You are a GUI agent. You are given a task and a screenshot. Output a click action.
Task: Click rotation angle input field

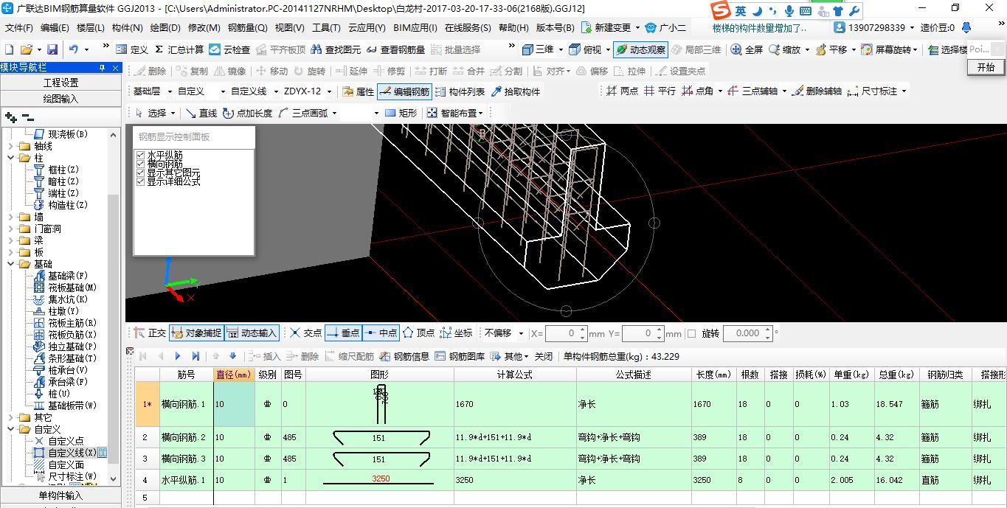click(x=747, y=333)
